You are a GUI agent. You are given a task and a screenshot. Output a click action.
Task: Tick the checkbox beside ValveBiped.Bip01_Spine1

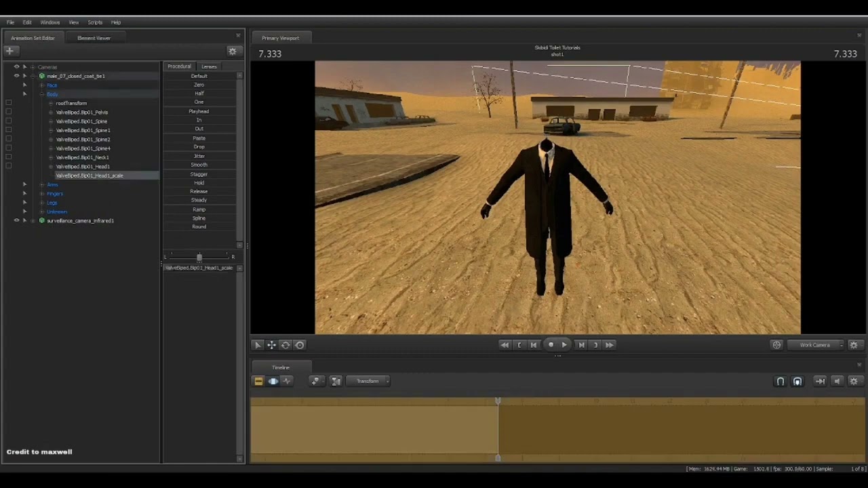pos(8,130)
